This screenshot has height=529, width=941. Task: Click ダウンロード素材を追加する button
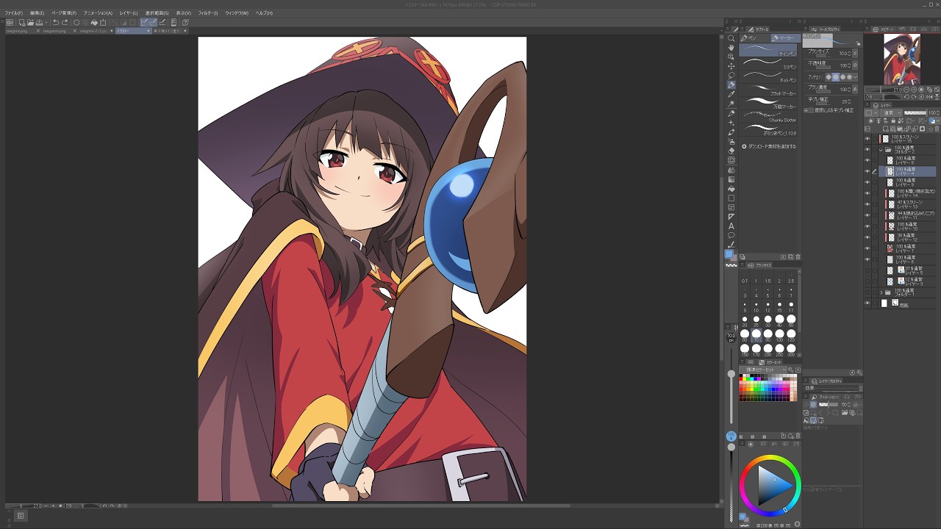pyautogui.click(x=769, y=146)
